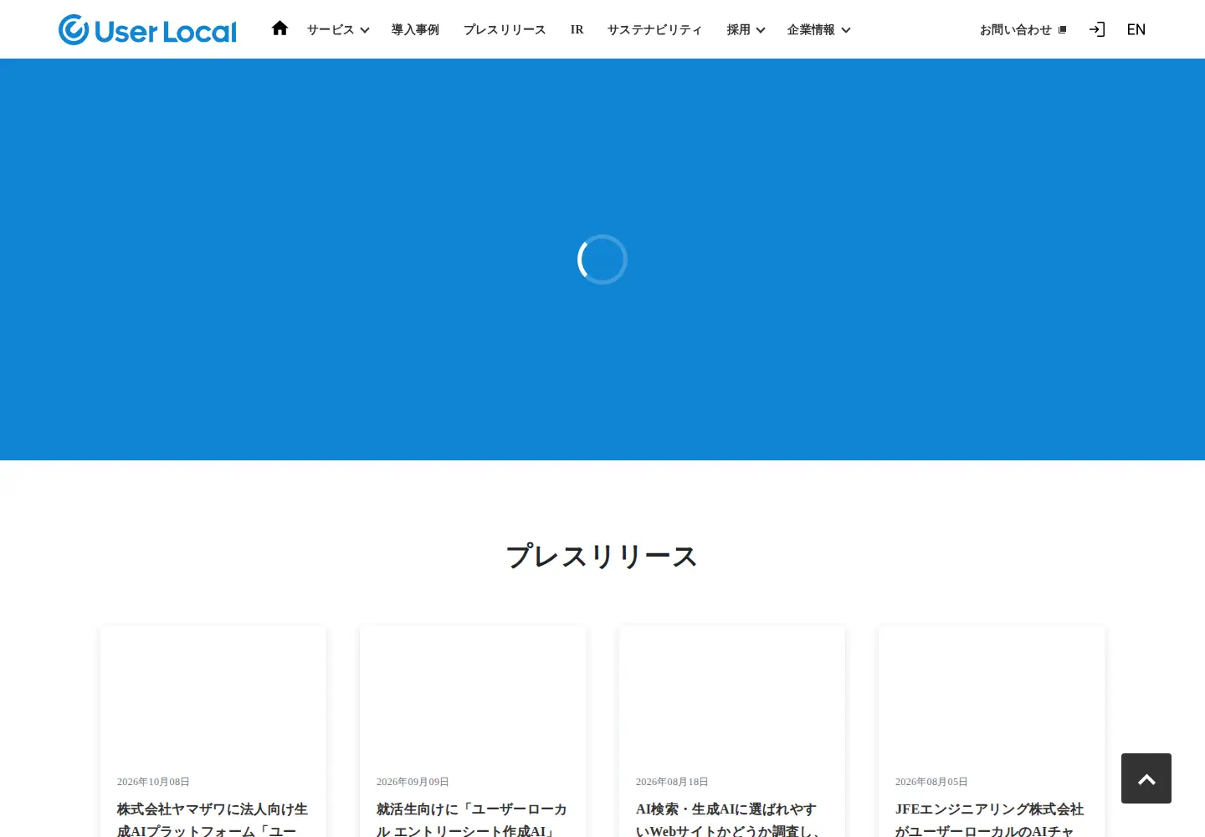Switch language to EN
This screenshot has width=1205, height=837.
(1136, 29)
